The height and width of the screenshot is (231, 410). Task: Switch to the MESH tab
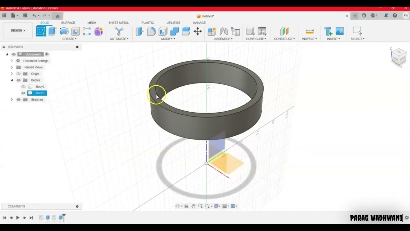pos(92,23)
